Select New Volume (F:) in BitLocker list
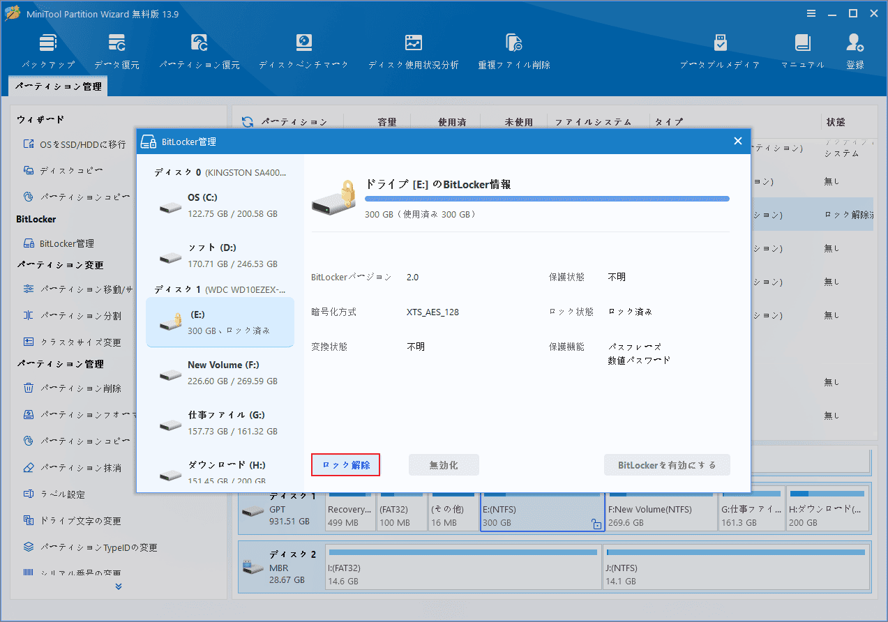 click(220, 373)
